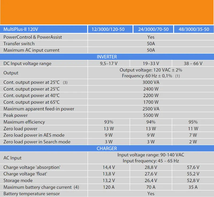214x197 pixels.
Task: Click the 26,4 V storage mode cell
Action: pyautogui.click(x=151, y=180)
